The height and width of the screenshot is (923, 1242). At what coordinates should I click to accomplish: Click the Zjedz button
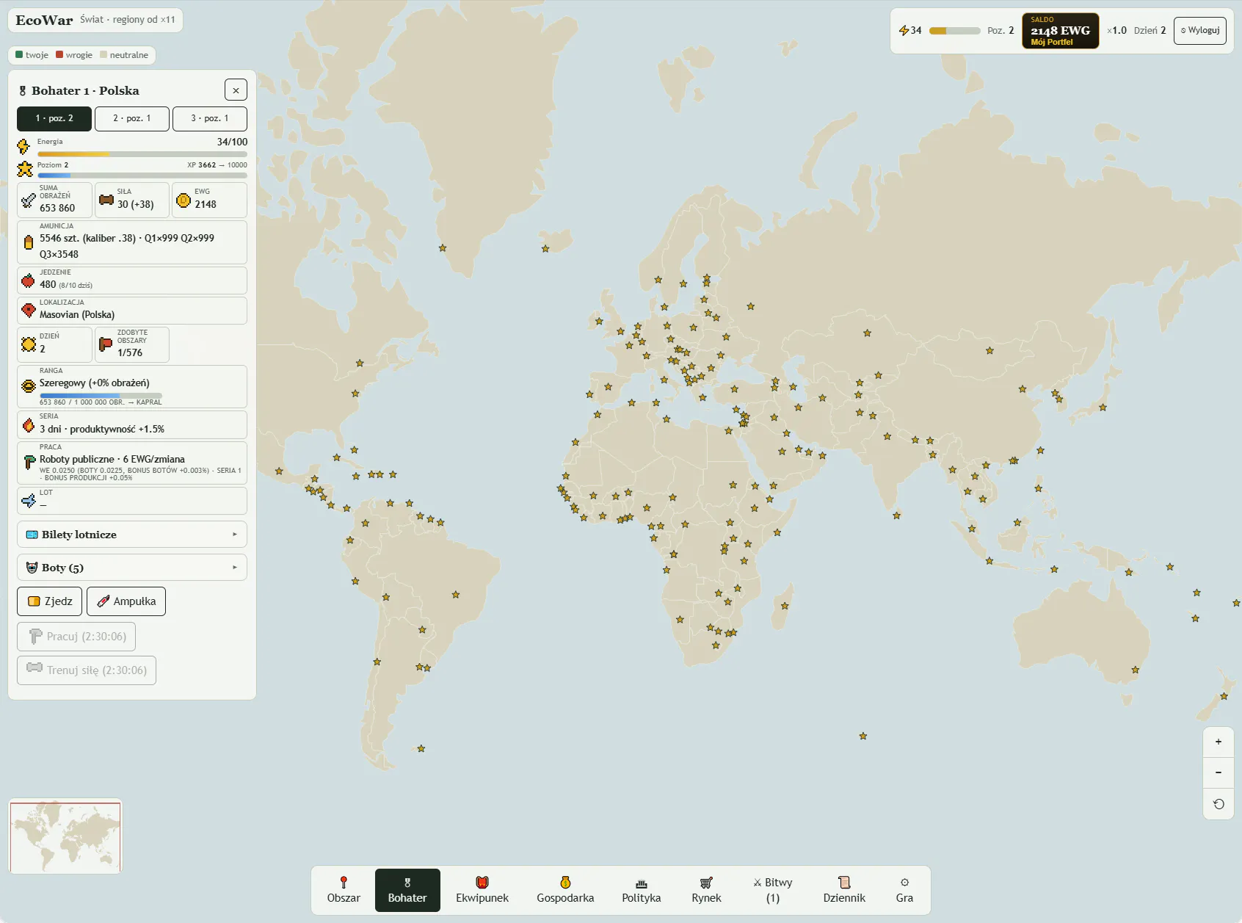[x=50, y=601]
